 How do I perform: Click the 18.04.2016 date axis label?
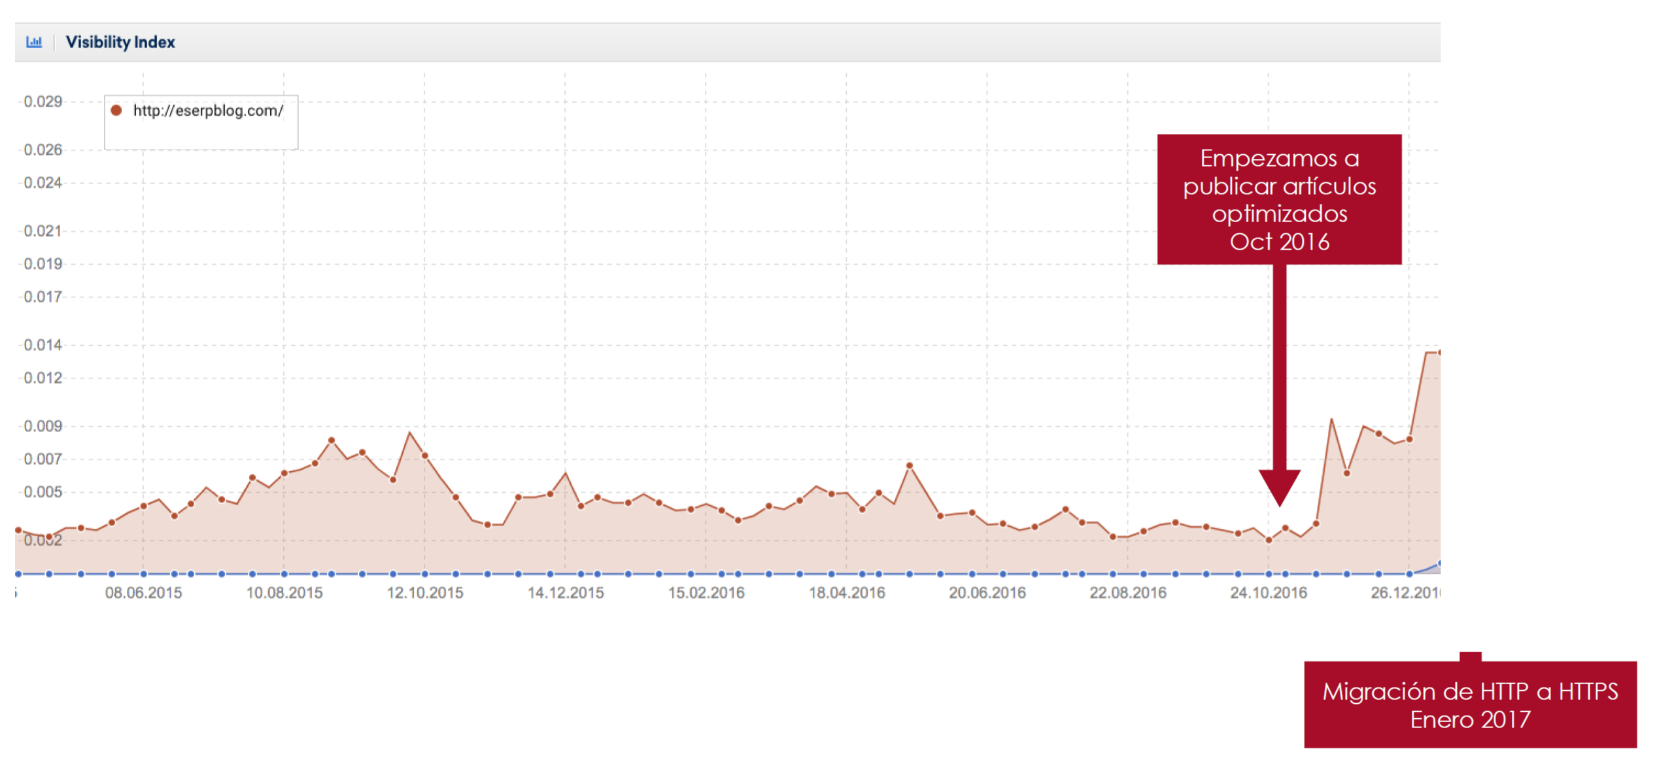[847, 593]
